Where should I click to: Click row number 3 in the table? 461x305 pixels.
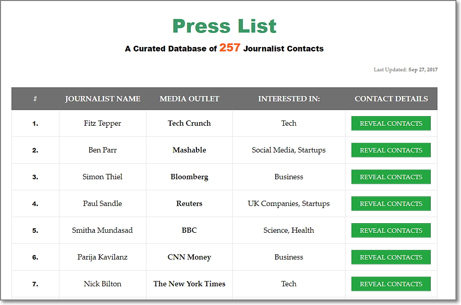(35, 177)
